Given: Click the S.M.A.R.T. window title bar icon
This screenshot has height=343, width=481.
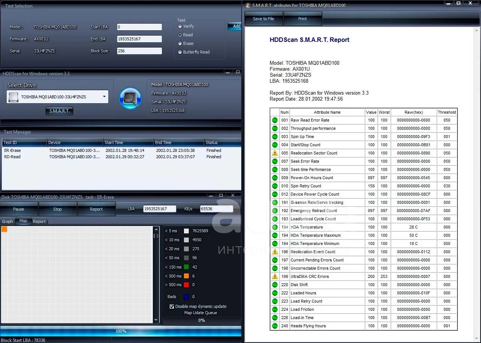Looking at the screenshot, I should point(248,5).
